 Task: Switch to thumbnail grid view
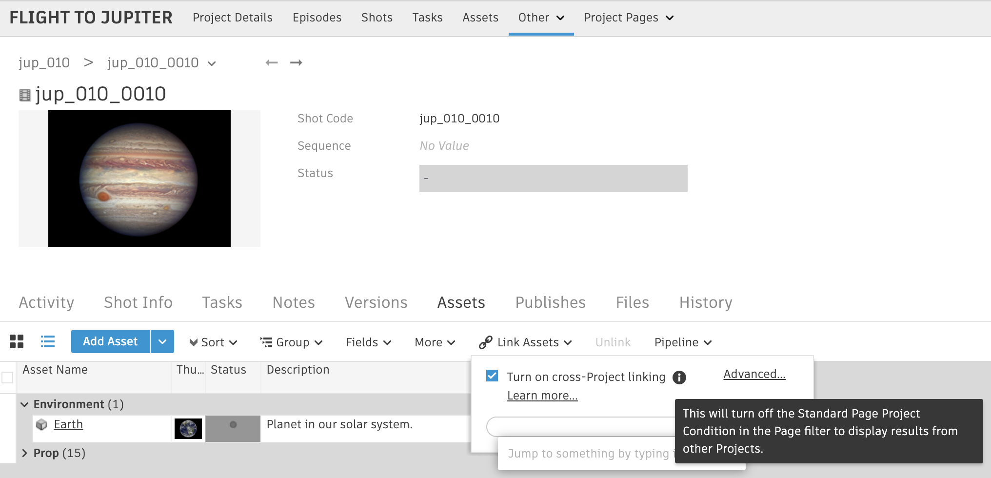pyautogui.click(x=17, y=341)
